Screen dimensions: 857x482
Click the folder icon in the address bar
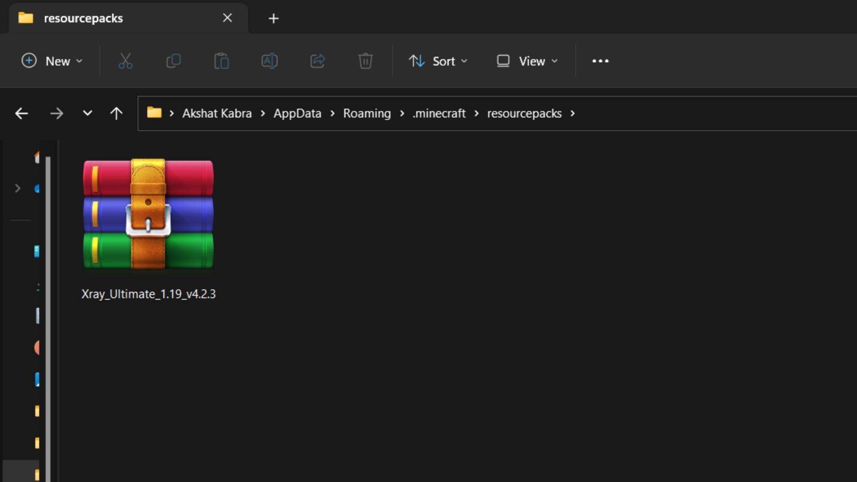click(154, 113)
